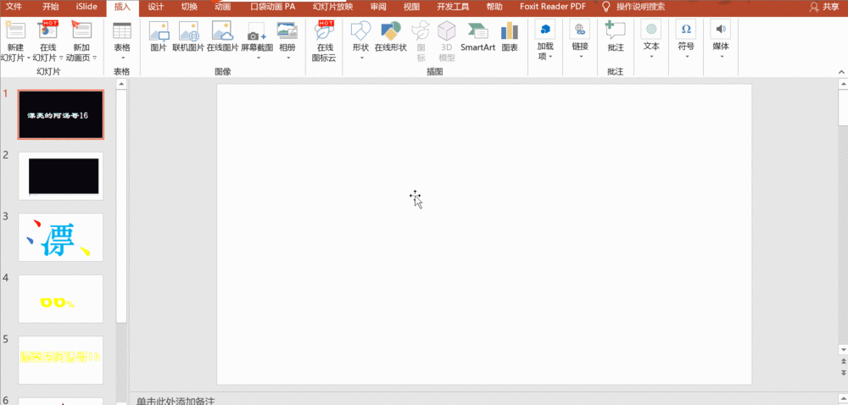Expand the 符号 symbol dropdown arrow
This screenshot has width=848, height=405.
[686, 58]
